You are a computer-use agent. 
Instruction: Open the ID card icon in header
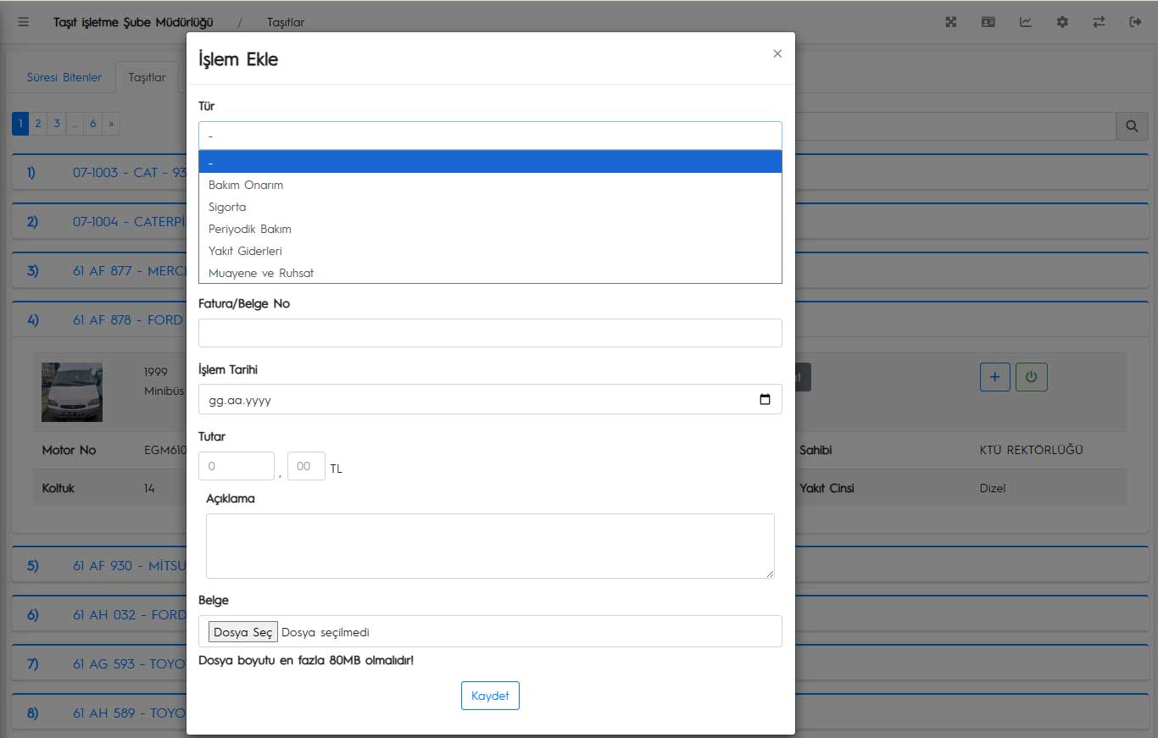coord(988,22)
